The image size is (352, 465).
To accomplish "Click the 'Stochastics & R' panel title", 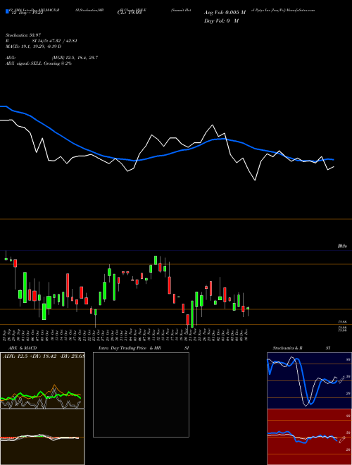I will [287, 348].
